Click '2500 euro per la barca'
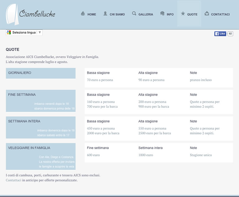Viewport: 239px width, 197px height. point(155,133)
